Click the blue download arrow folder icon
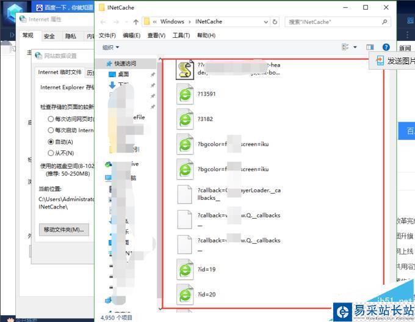Viewport: 415px width, 322px height. [x=112, y=85]
